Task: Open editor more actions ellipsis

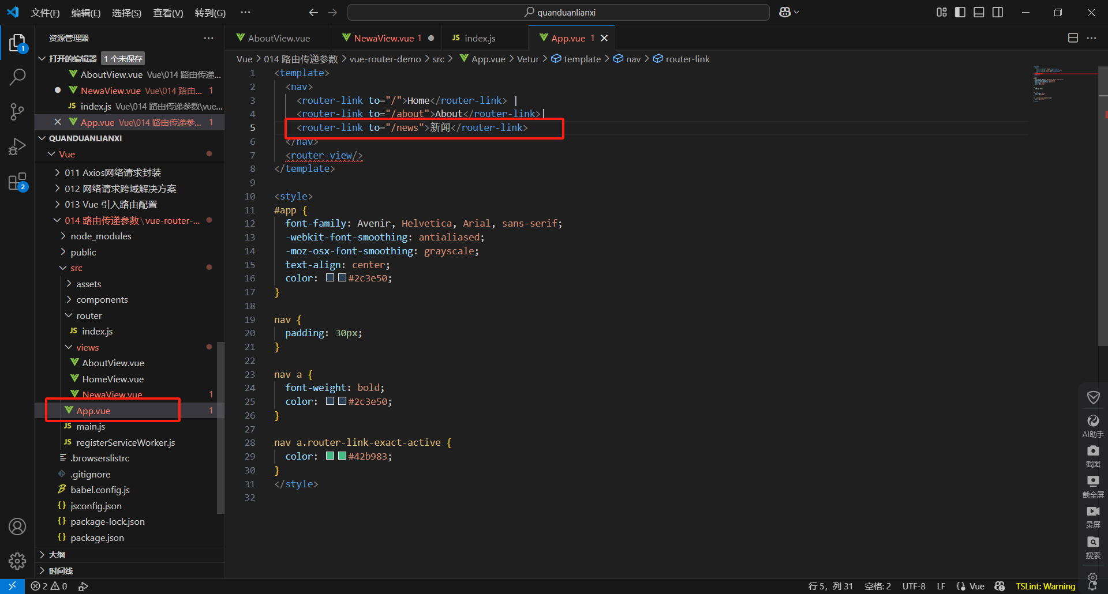Action: click(1091, 38)
